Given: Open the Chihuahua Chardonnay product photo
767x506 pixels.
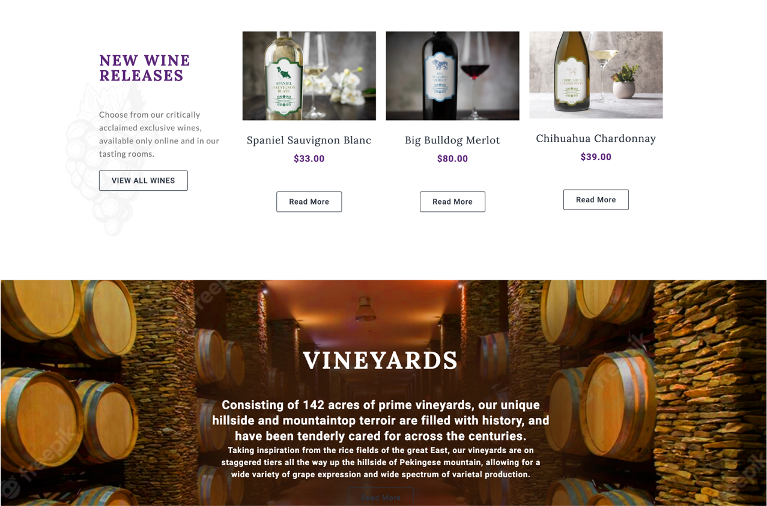Looking at the screenshot, I should point(596,75).
